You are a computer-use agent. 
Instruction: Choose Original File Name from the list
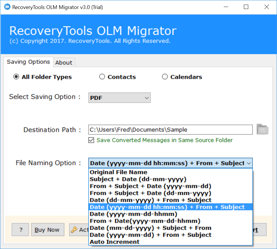point(171,172)
